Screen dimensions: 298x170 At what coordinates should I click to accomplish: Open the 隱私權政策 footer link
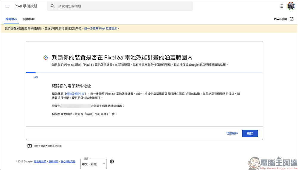(40, 161)
